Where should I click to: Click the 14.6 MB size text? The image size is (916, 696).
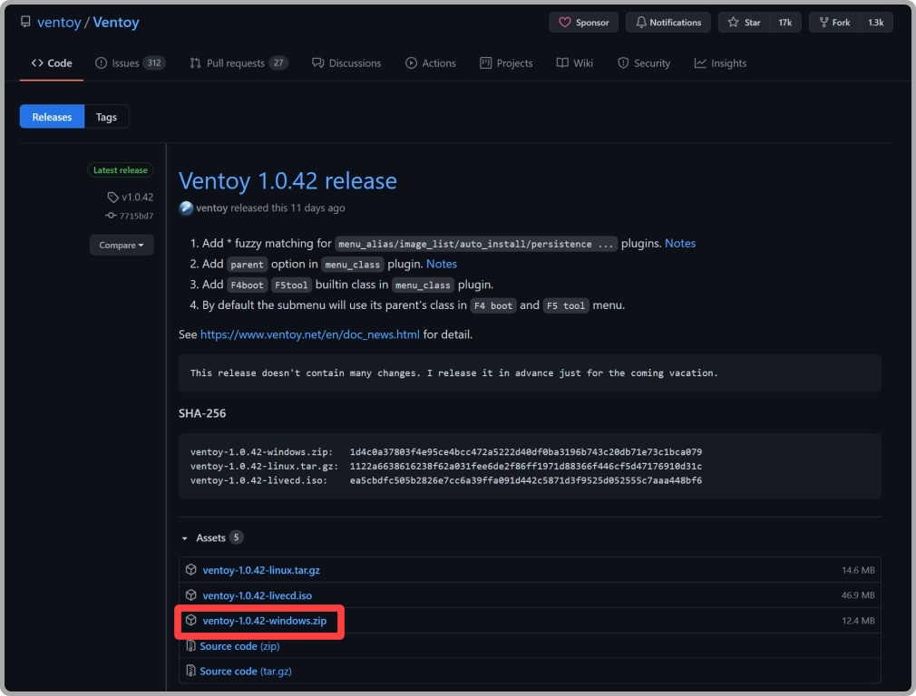tap(858, 570)
